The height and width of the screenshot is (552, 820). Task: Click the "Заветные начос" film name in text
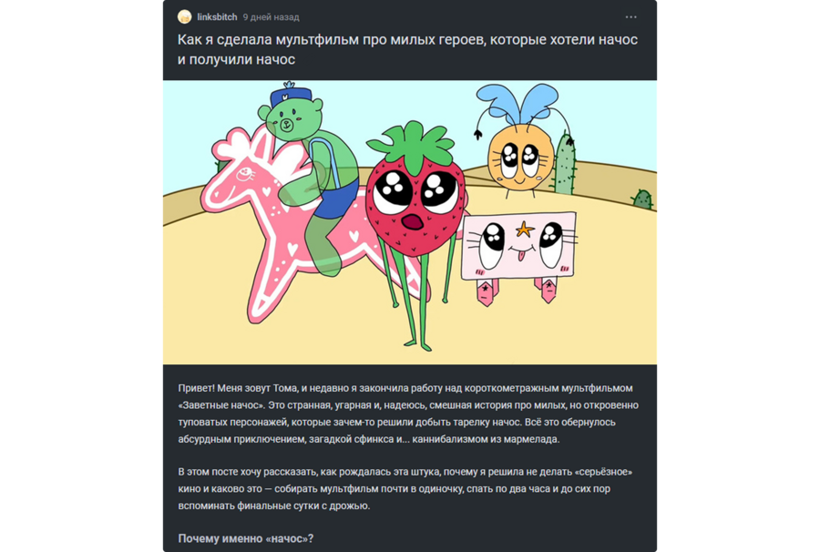click(221, 405)
